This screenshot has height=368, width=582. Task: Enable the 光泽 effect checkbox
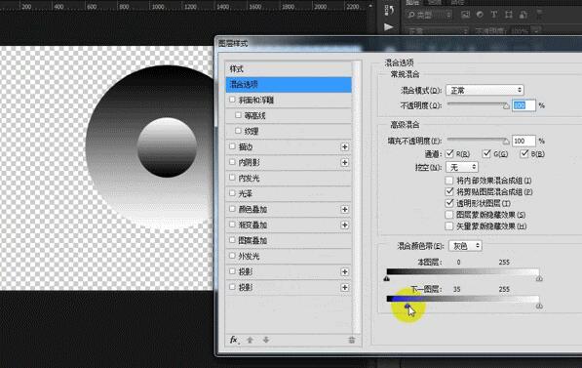coord(232,193)
